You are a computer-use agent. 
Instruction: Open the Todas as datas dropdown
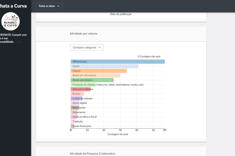pos(49,6)
